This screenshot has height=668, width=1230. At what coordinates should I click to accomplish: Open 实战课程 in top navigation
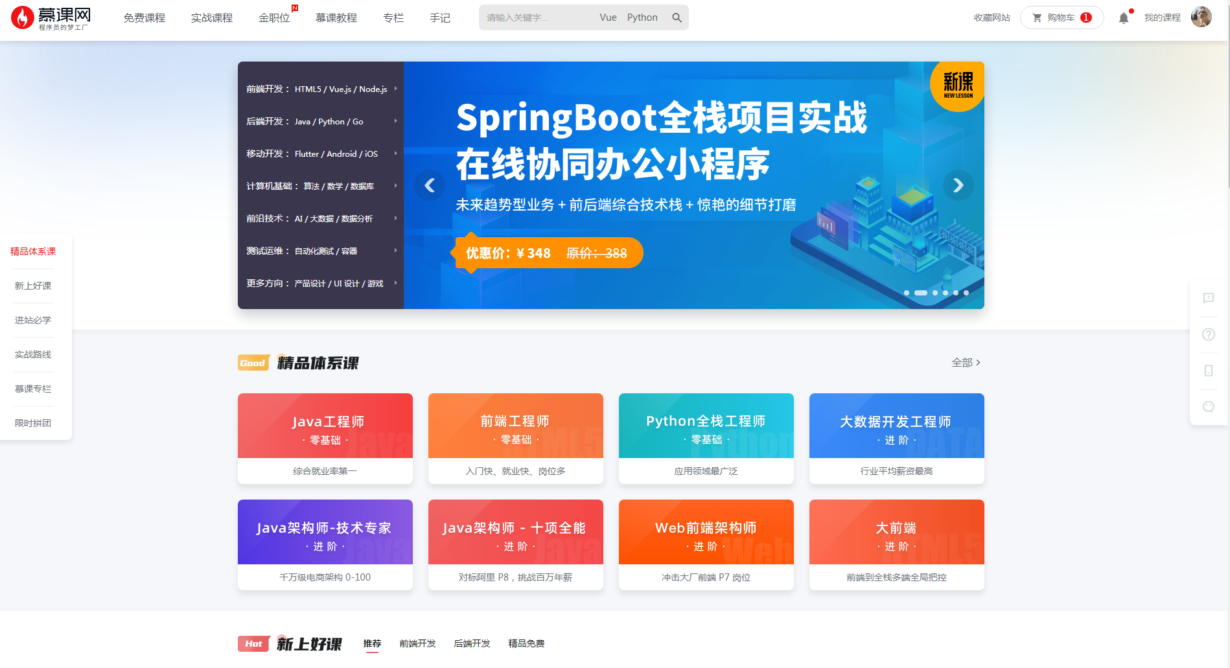[x=212, y=18]
